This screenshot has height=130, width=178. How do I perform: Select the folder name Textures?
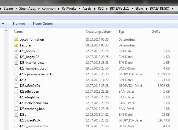(26, 45)
